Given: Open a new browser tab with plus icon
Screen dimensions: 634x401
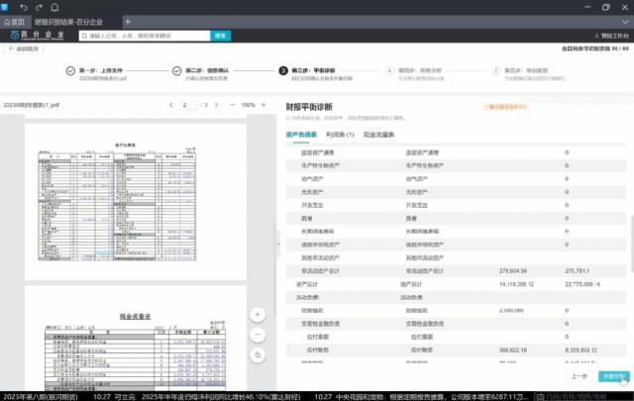Looking at the screenshot, I should (128, 21).
